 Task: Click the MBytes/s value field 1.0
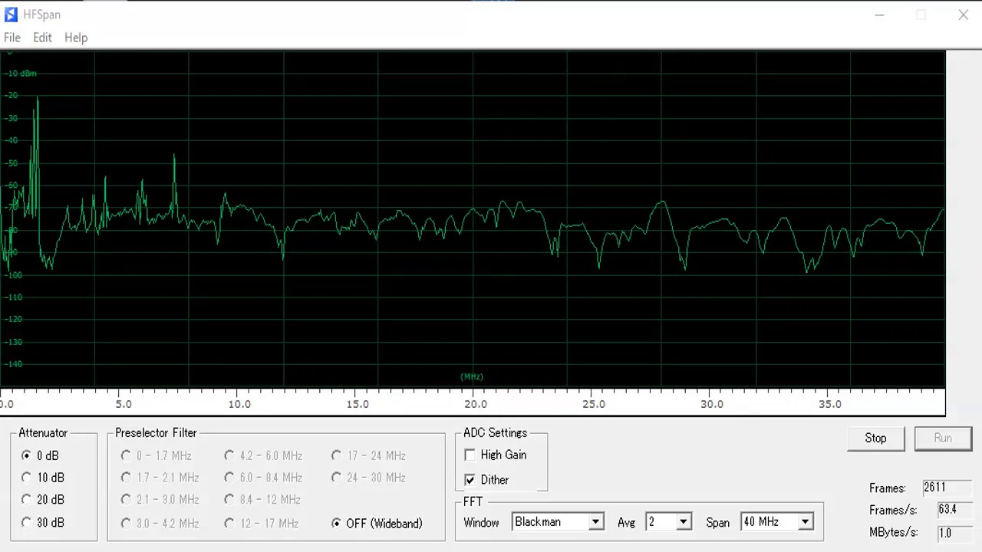tap(954, 533)
